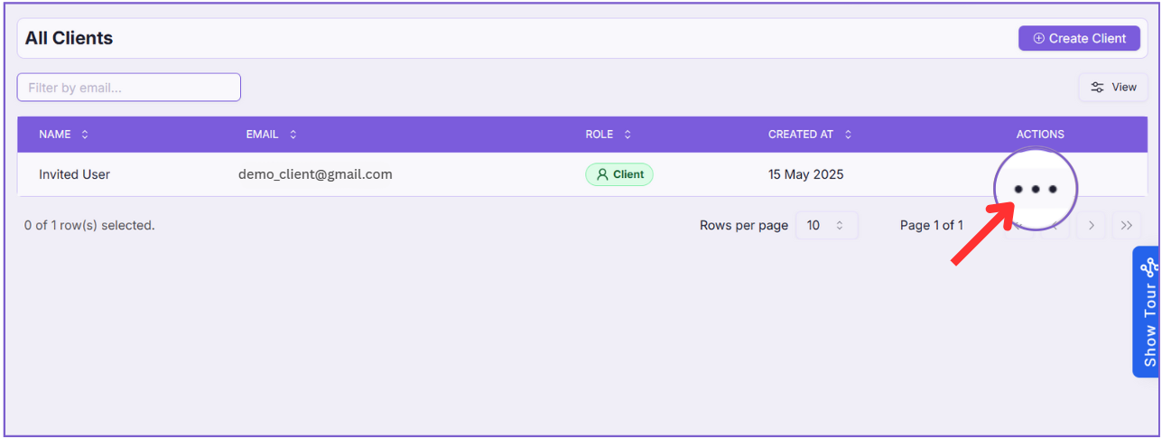Click the sort arrows beside ROLE
This screenshot has width=1162, height=439.
(x=627, y=135)
